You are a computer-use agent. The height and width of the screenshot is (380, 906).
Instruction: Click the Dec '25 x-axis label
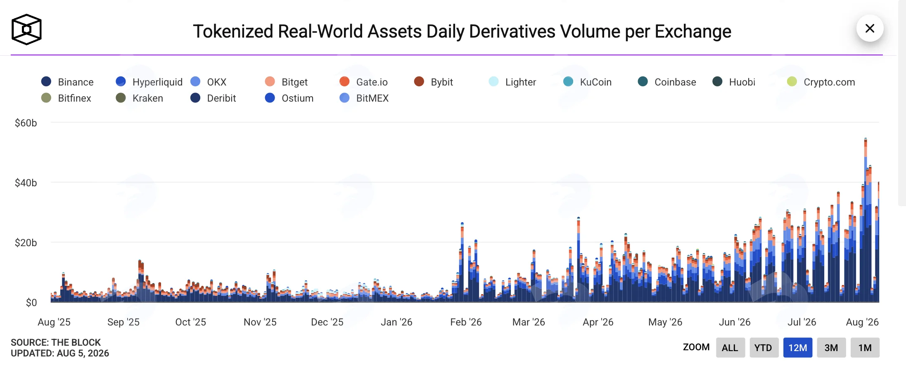pyautogui.click(x=327, y=322)
